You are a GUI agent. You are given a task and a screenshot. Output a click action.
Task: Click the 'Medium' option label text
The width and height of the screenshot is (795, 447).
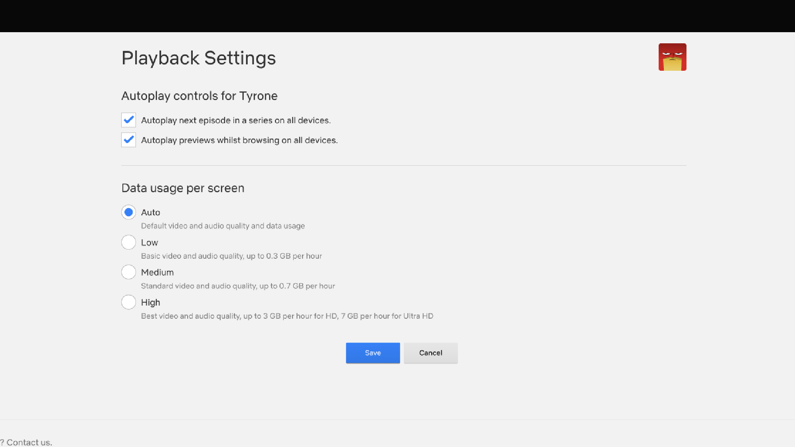point(157,273)
